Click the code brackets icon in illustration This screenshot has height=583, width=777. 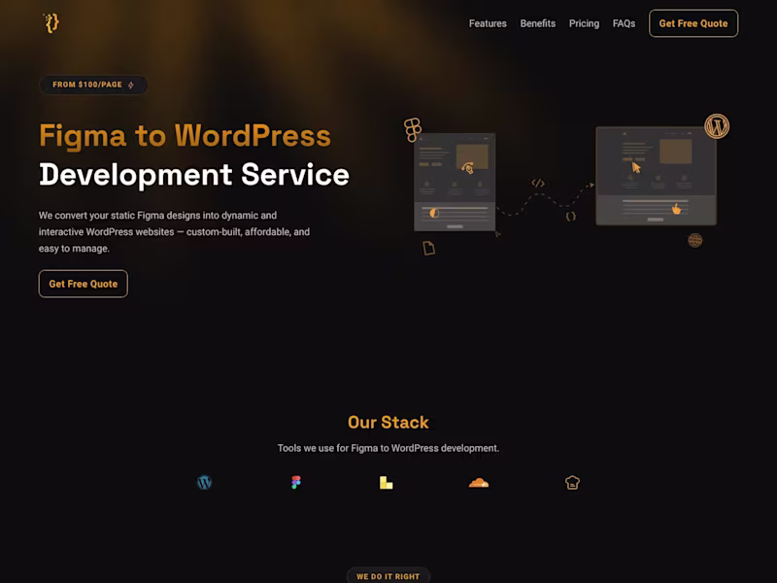click(x=538, y=183)
